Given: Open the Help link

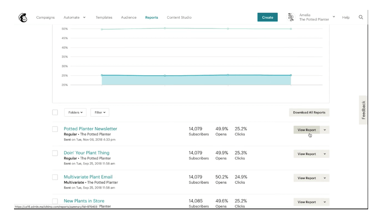Looking at the screenshot, I should point(346,17).
